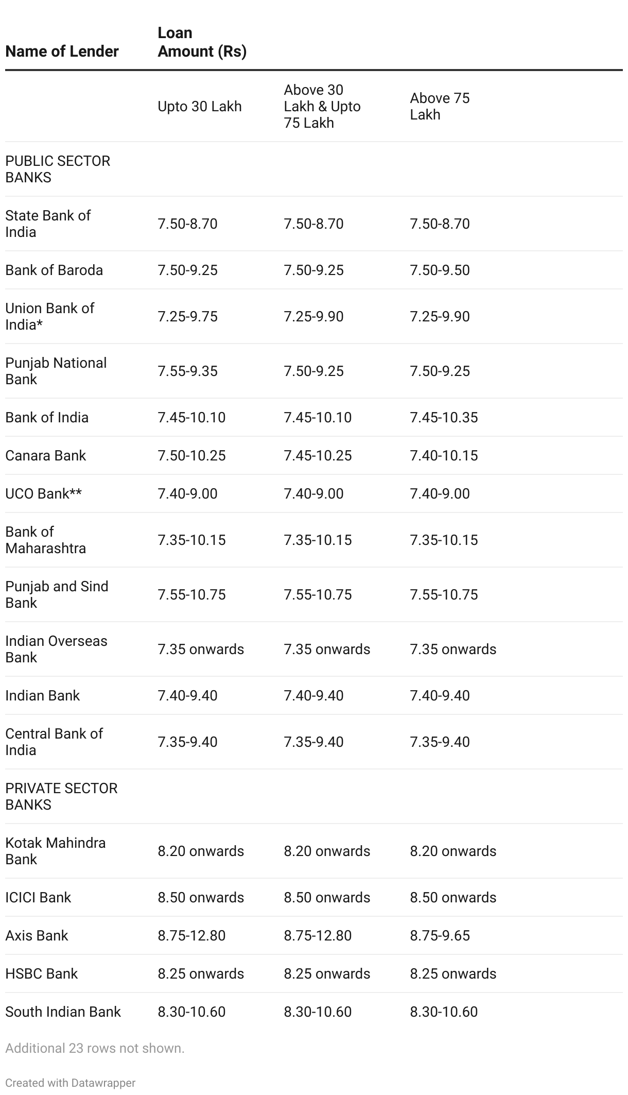Click Union Bank of India* lender cell
This screenshot has width=628, height=1095.
(49, 316)
